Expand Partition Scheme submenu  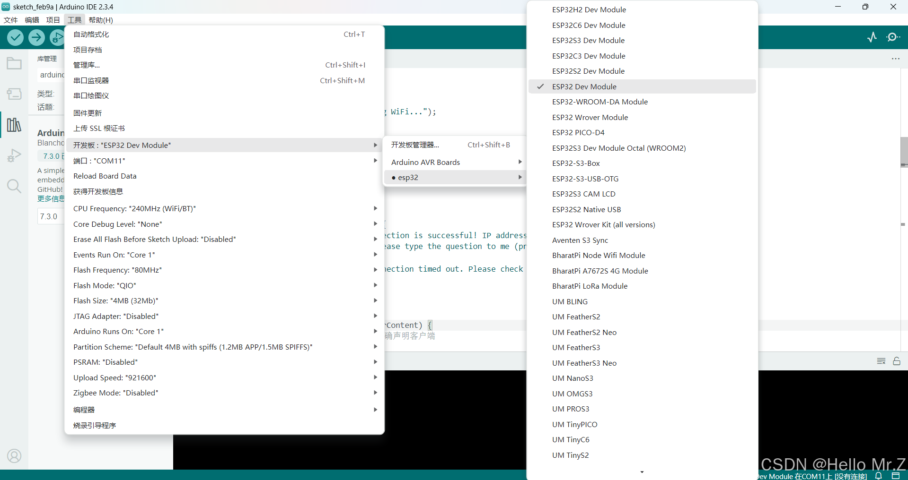tap(224, 347)
